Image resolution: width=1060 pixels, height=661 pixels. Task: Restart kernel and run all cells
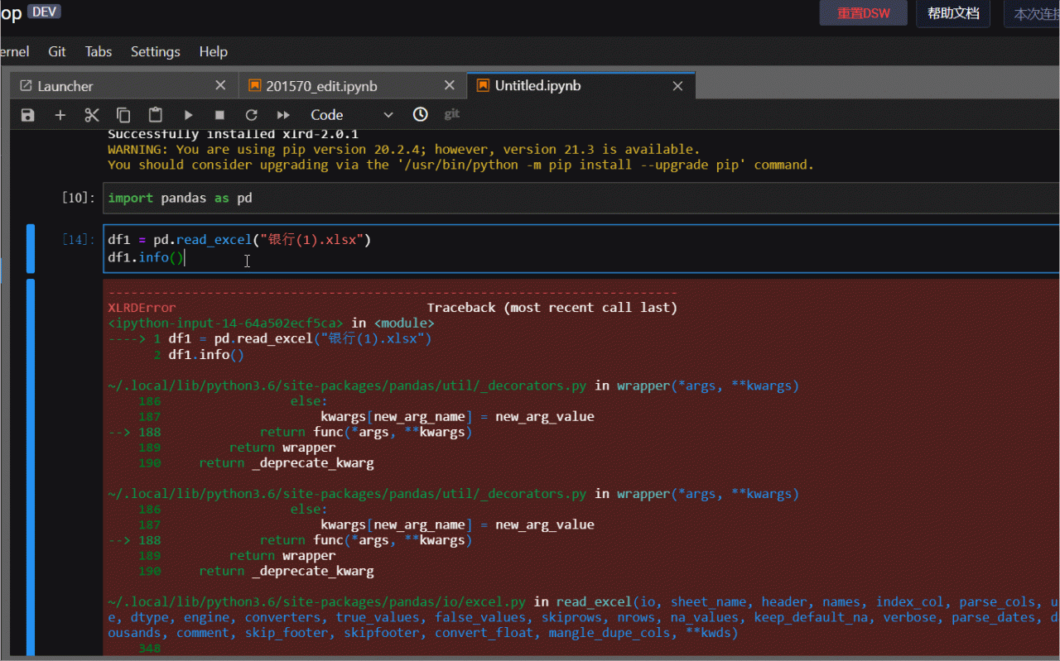(283, 115)
